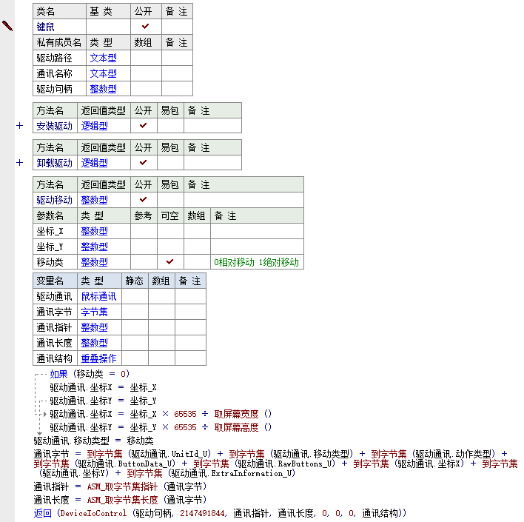Toggle the 公开 checkmark for class 键鼠

pyautogui.click(x=146, y=27)
